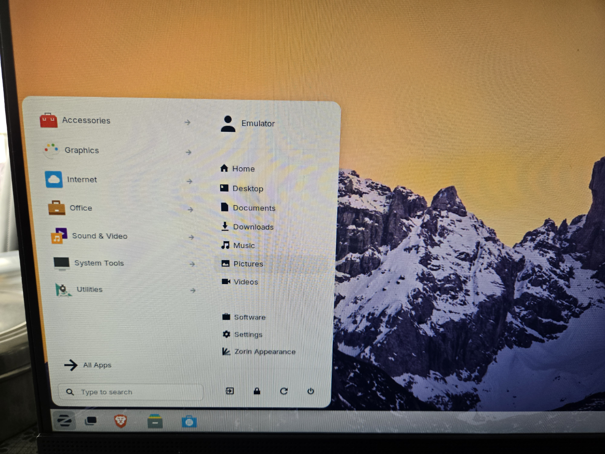Open Software from the menu

[244, 317]
